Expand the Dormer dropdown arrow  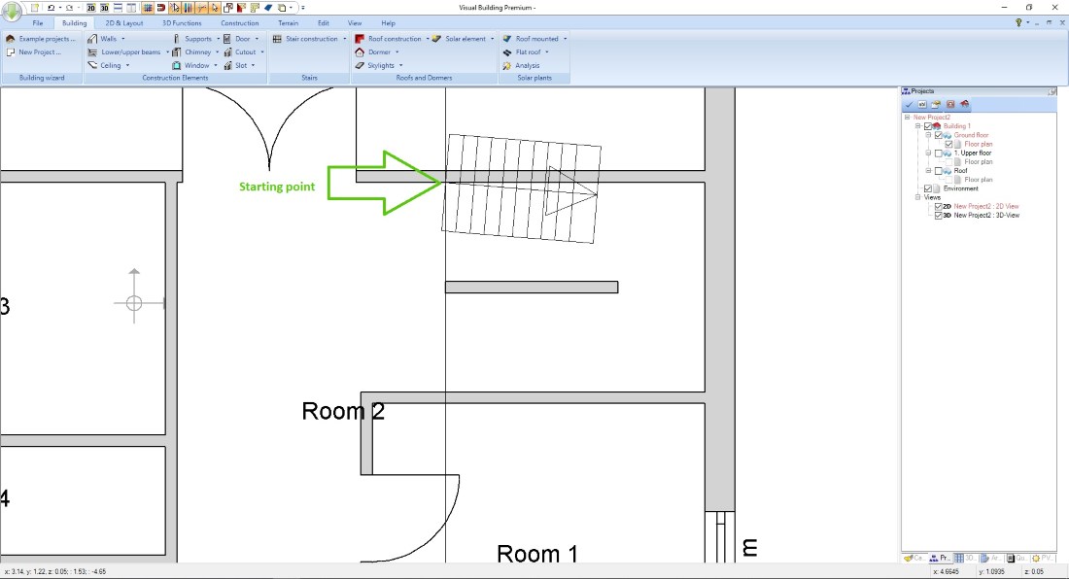pyautogui.click(x=397, y=52)
